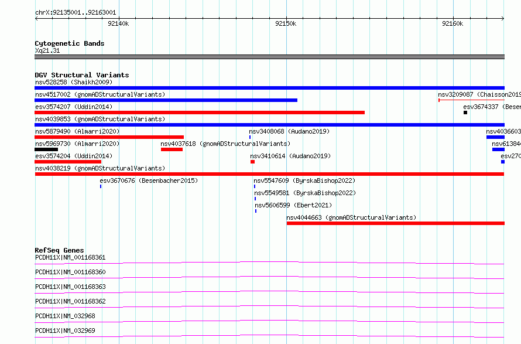
Task: Click nsv5549581 (ByrskaBishop2022) label
Action: pos(305,193)
